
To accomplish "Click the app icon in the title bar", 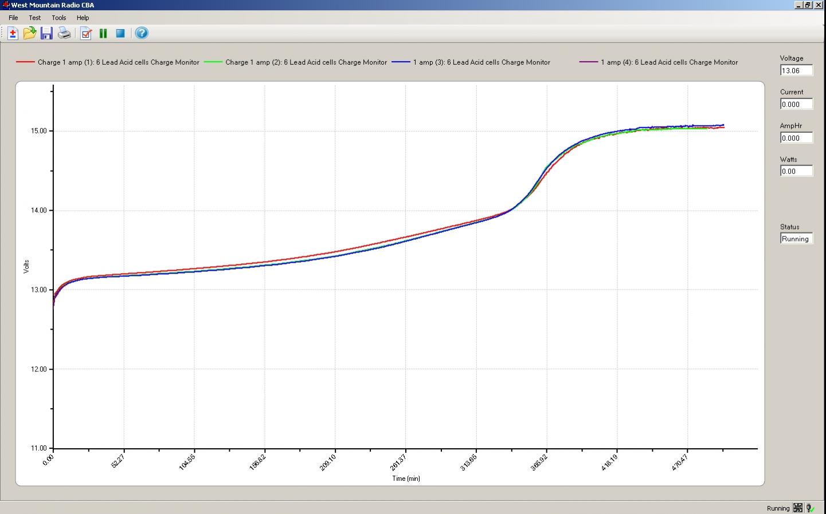I will point(6,5).
